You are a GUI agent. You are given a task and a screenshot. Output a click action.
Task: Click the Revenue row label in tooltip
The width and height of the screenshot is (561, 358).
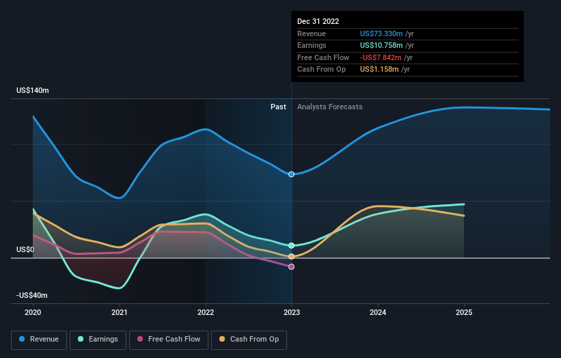coord(312,33)
